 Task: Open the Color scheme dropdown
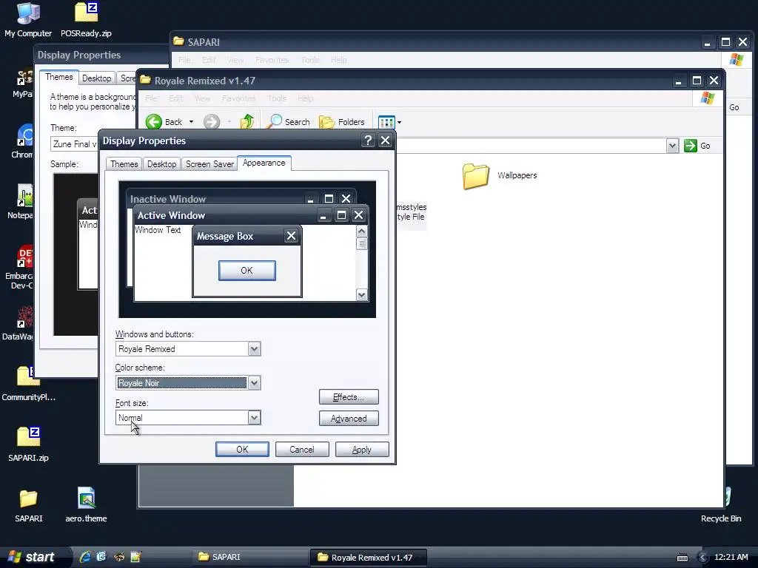(x=255, y=383)
